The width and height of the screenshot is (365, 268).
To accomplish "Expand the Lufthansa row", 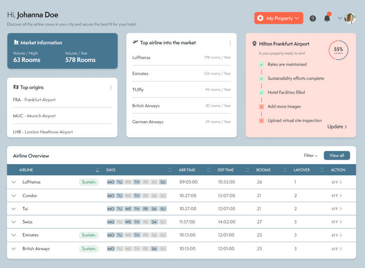I will [x=14, y=182].
